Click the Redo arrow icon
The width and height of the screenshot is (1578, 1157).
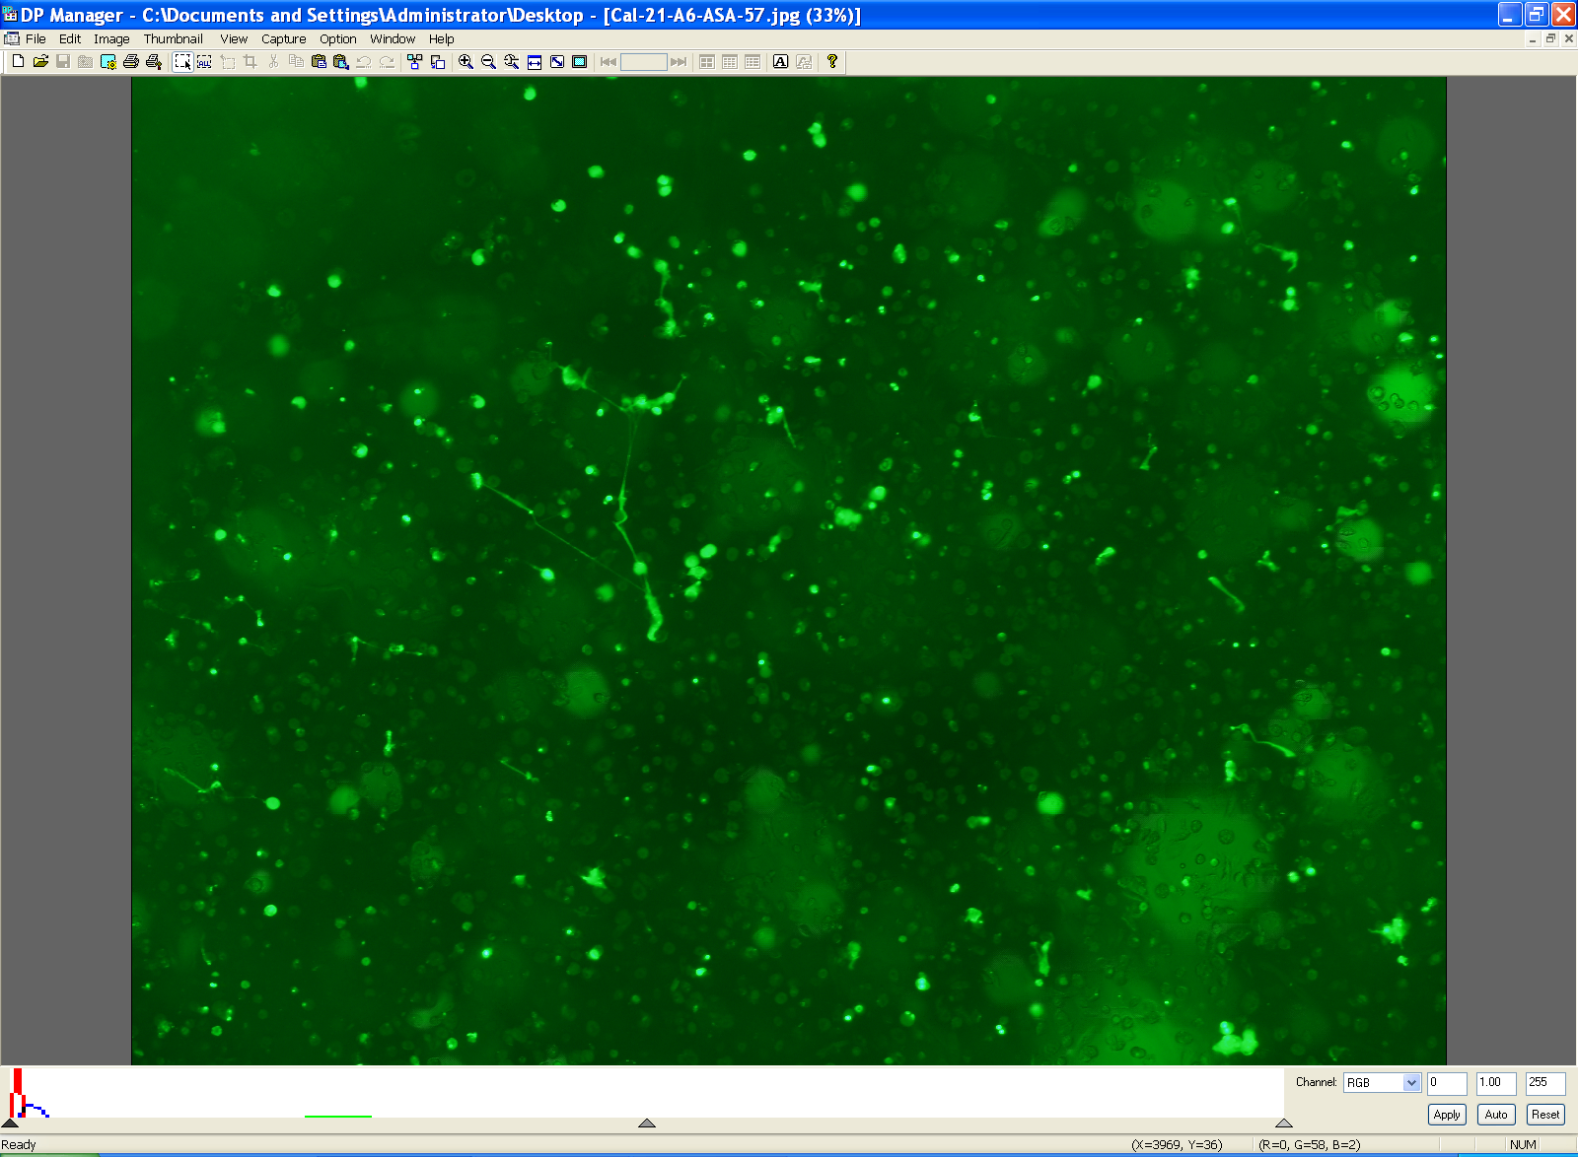click(x=387, y=61)
